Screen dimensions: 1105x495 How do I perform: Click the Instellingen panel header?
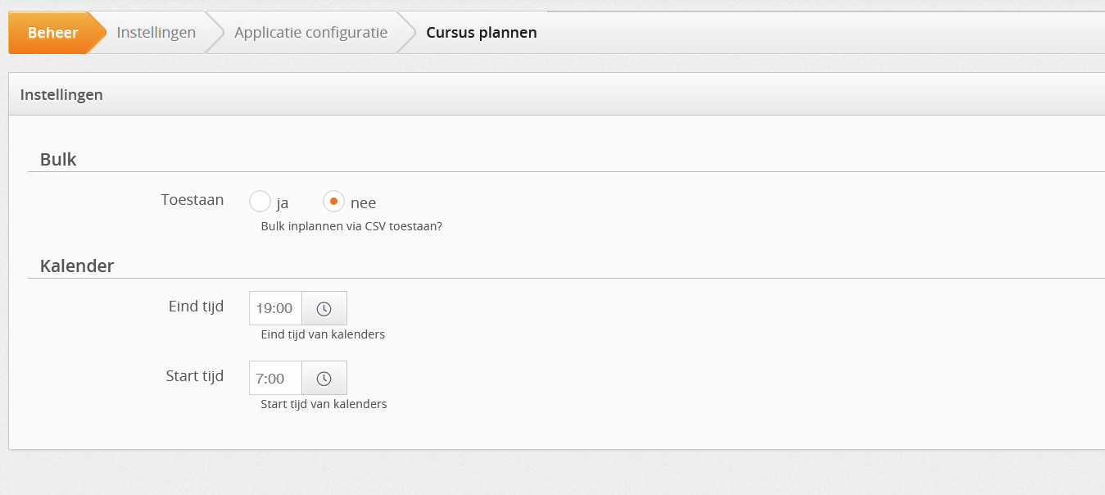(556, 94)
